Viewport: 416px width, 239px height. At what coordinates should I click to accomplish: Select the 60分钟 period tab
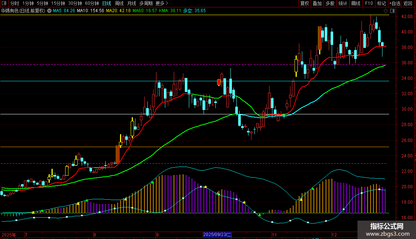[x=92, y=3]
